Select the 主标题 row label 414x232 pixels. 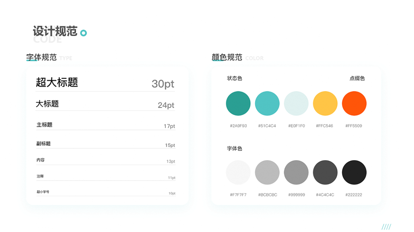(x=44, y=125)
